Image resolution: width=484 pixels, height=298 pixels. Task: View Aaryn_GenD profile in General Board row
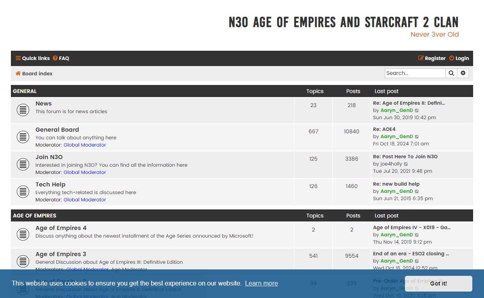click(x=397, y=137)
